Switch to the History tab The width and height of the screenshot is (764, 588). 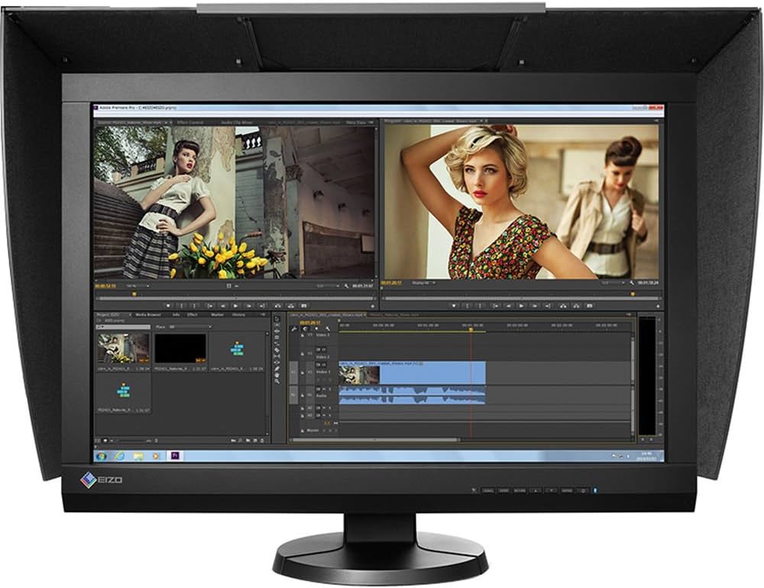coord(238,313)
